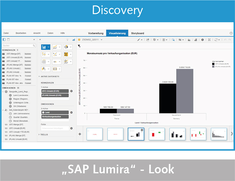Click the pencil edit icon in chart toolbar
The image size is (235, 181).
139,40
